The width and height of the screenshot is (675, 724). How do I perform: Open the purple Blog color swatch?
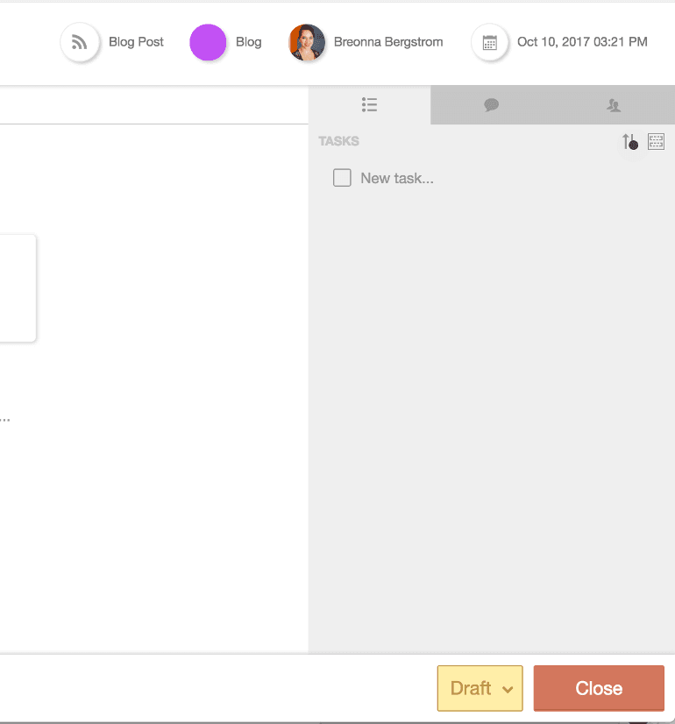pos(208,42)
